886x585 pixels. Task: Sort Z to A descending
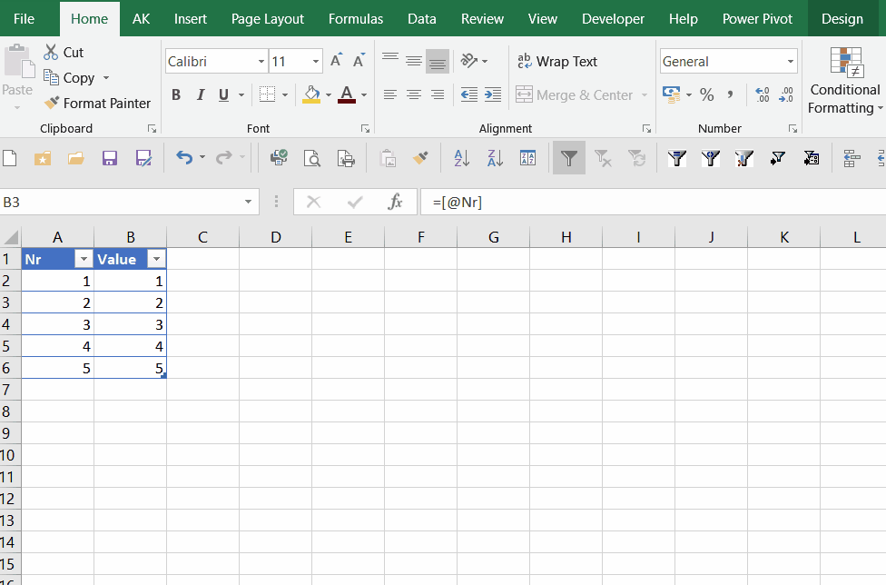495,158
